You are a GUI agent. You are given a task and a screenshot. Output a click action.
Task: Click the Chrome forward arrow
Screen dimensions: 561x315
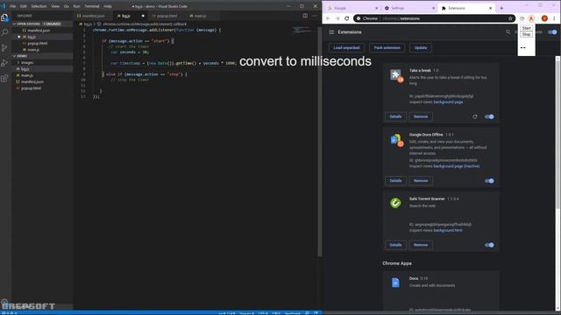pyautogui.click(x=337, y=18)
